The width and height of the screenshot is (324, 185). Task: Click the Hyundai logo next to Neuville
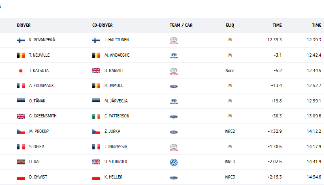pos(174,56)
